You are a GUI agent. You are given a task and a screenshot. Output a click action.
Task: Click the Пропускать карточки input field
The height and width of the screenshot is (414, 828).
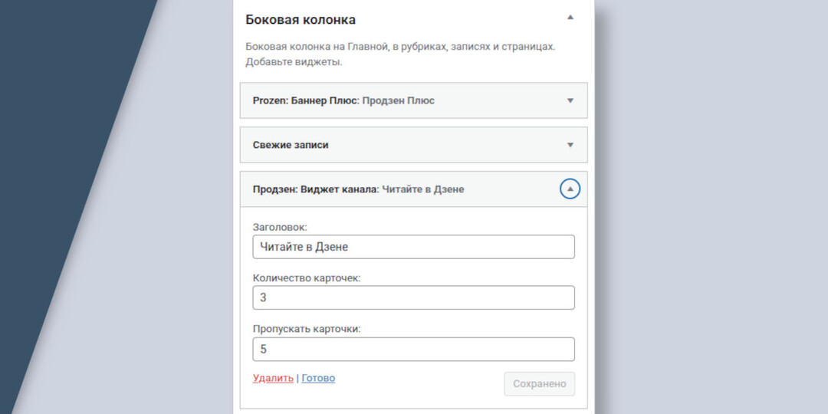coord(413,349)
